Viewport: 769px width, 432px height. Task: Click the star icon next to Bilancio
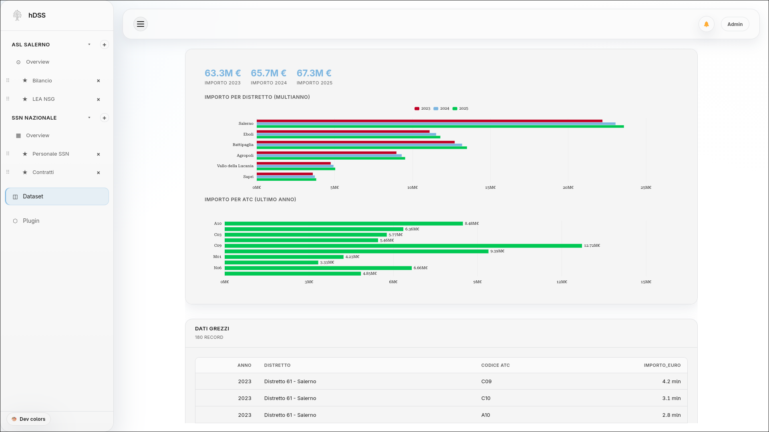pos(25,80)
